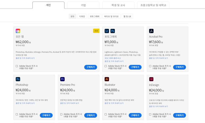Click 구매하기 for the 포토그래피 plan
The height and width of the screenshot is (123, 205).
point(135,67)
